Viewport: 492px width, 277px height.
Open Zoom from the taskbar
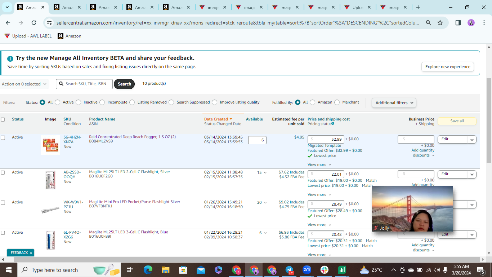point(307,270)
